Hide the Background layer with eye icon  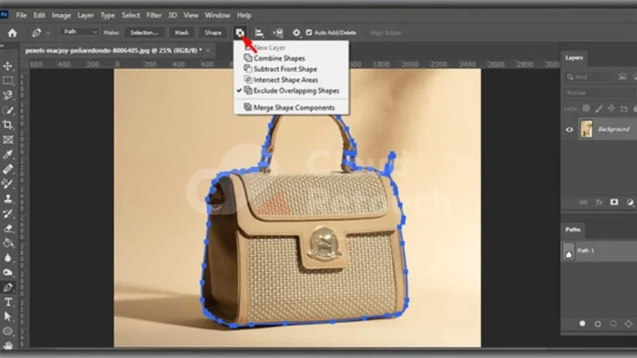[569, 129]
